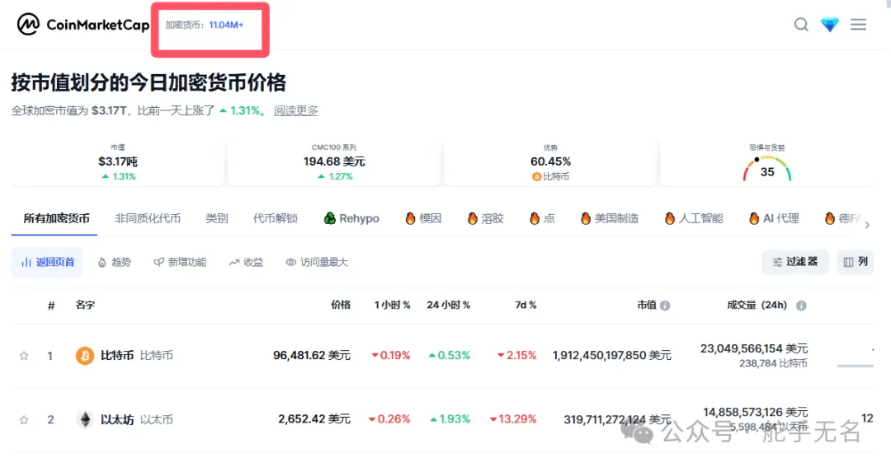The image size is (891, 467).
Task: Open the Rehypo category tab
Action: click(351, 218)
